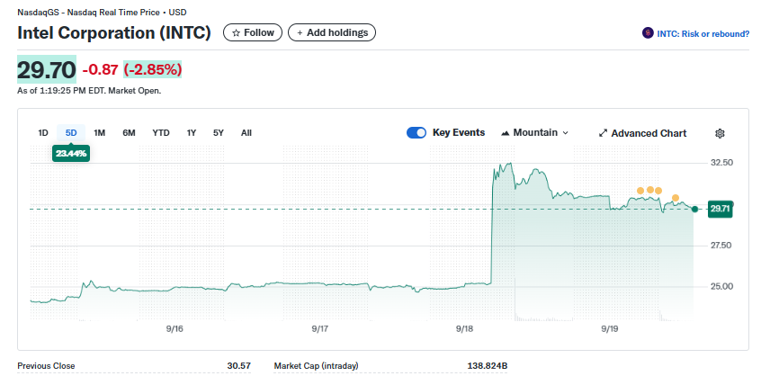The height and width of the screenshot is (376, 761).
Task: Click the Previous Close value 30.57
Action: click(238, 366)
